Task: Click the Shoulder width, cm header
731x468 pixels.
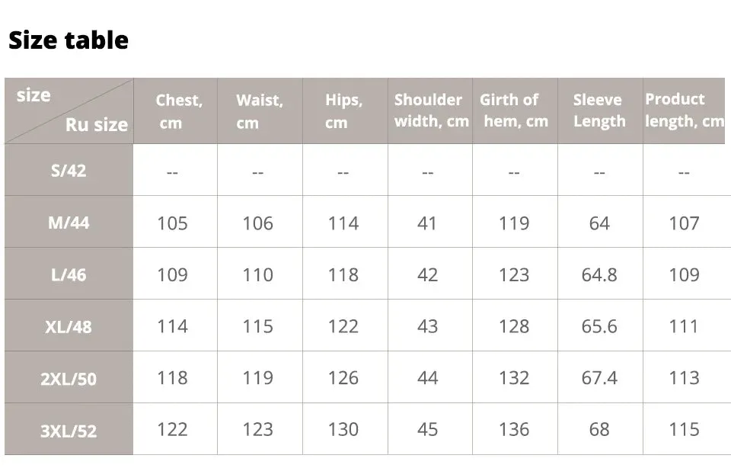Action: coord(430,111)
